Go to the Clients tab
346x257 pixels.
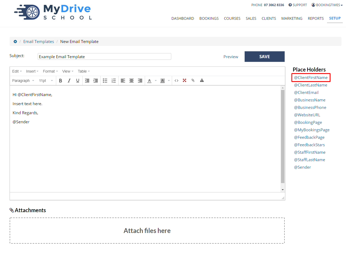[269, 18]
